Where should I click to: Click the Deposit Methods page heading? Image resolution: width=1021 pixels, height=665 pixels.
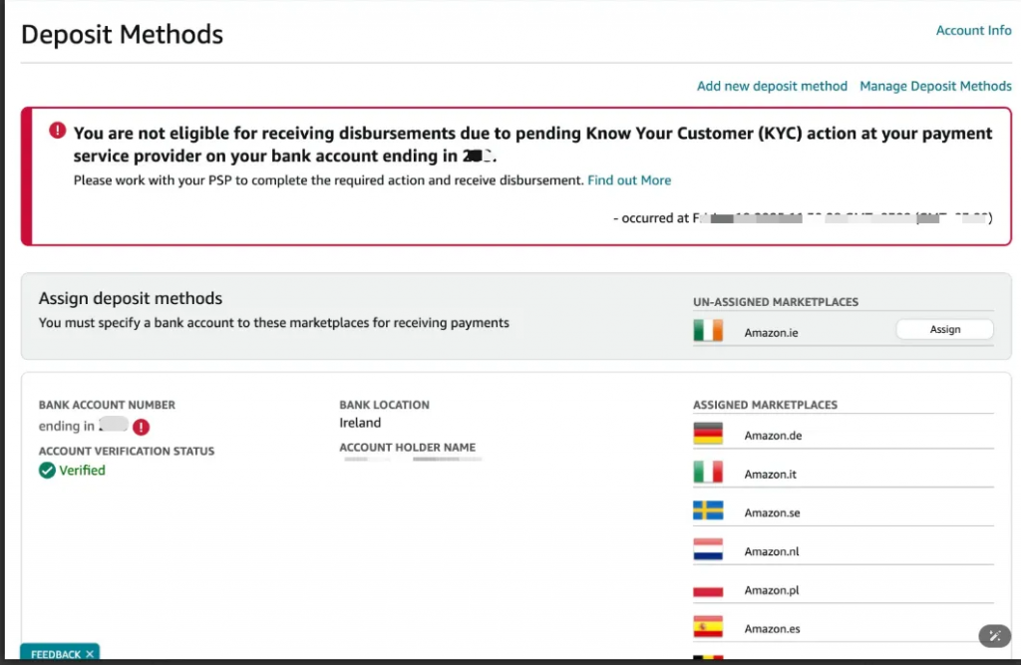point(122,35)
